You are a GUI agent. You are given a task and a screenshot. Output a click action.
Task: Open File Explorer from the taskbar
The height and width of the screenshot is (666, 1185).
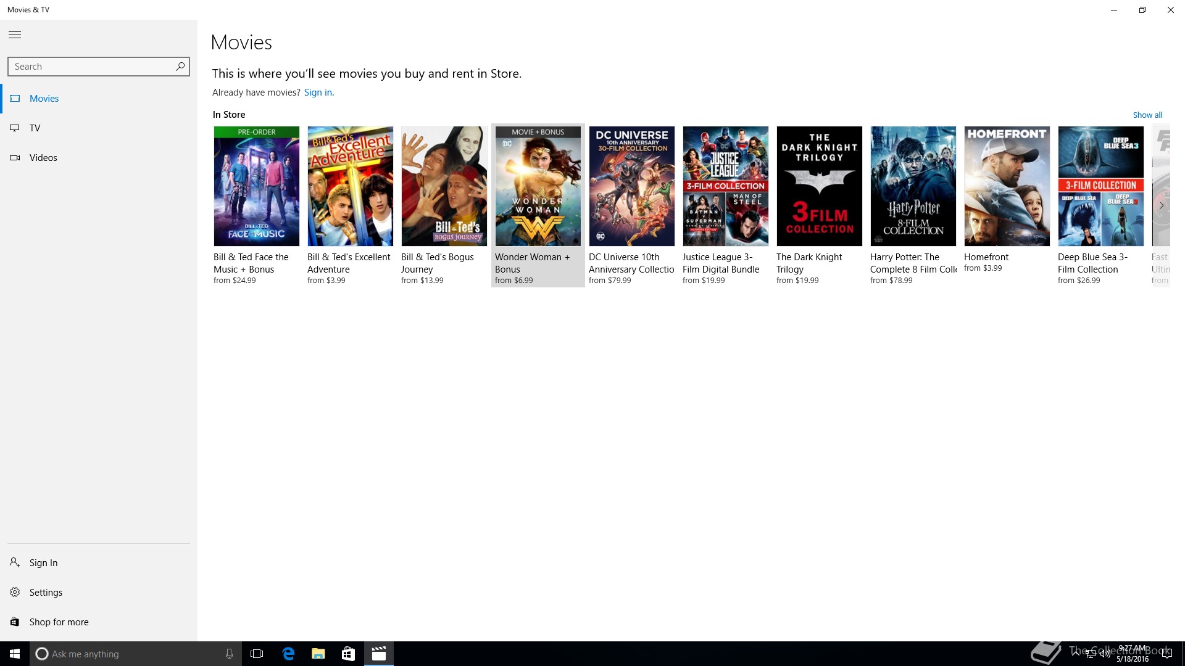coord(318,654)
